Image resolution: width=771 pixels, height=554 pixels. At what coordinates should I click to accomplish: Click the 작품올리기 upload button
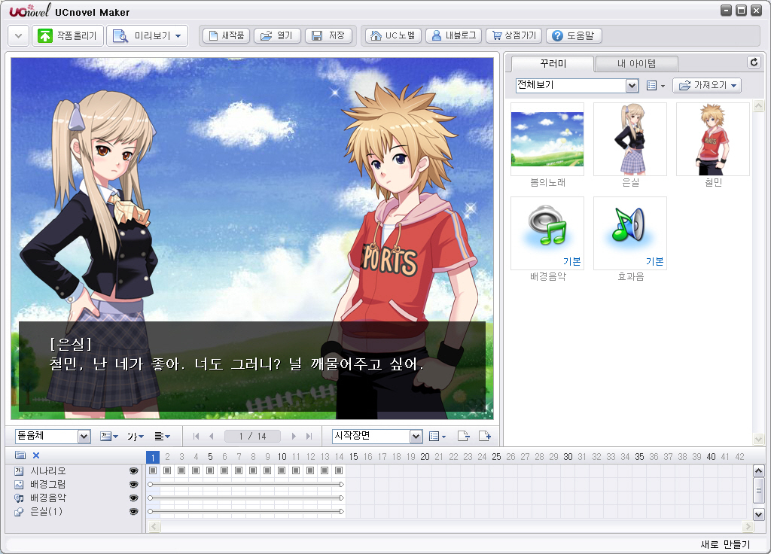(68, 35)
